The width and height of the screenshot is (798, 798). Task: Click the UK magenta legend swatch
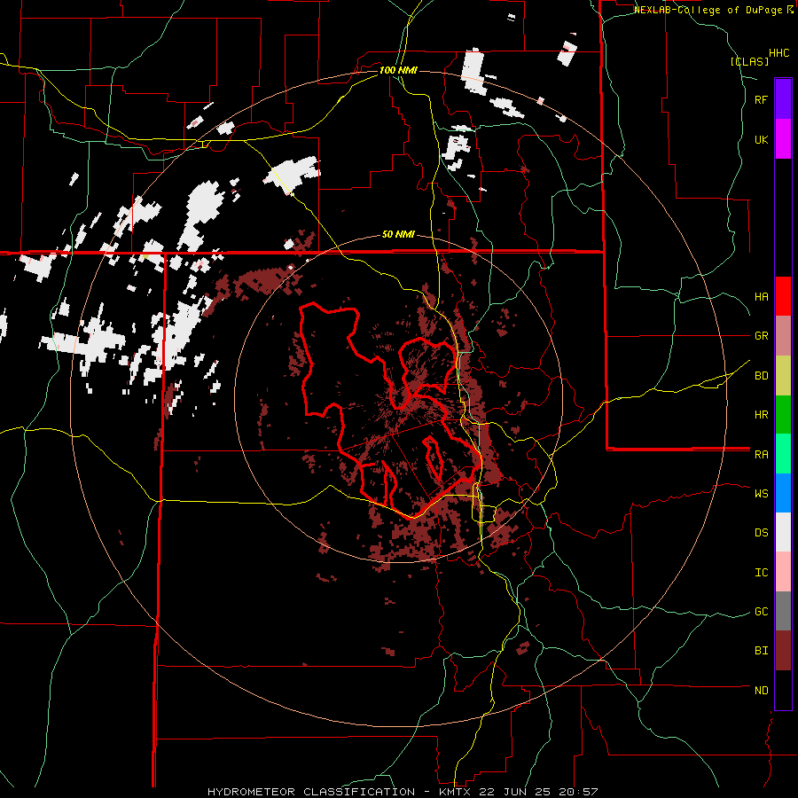pos(783,139)
